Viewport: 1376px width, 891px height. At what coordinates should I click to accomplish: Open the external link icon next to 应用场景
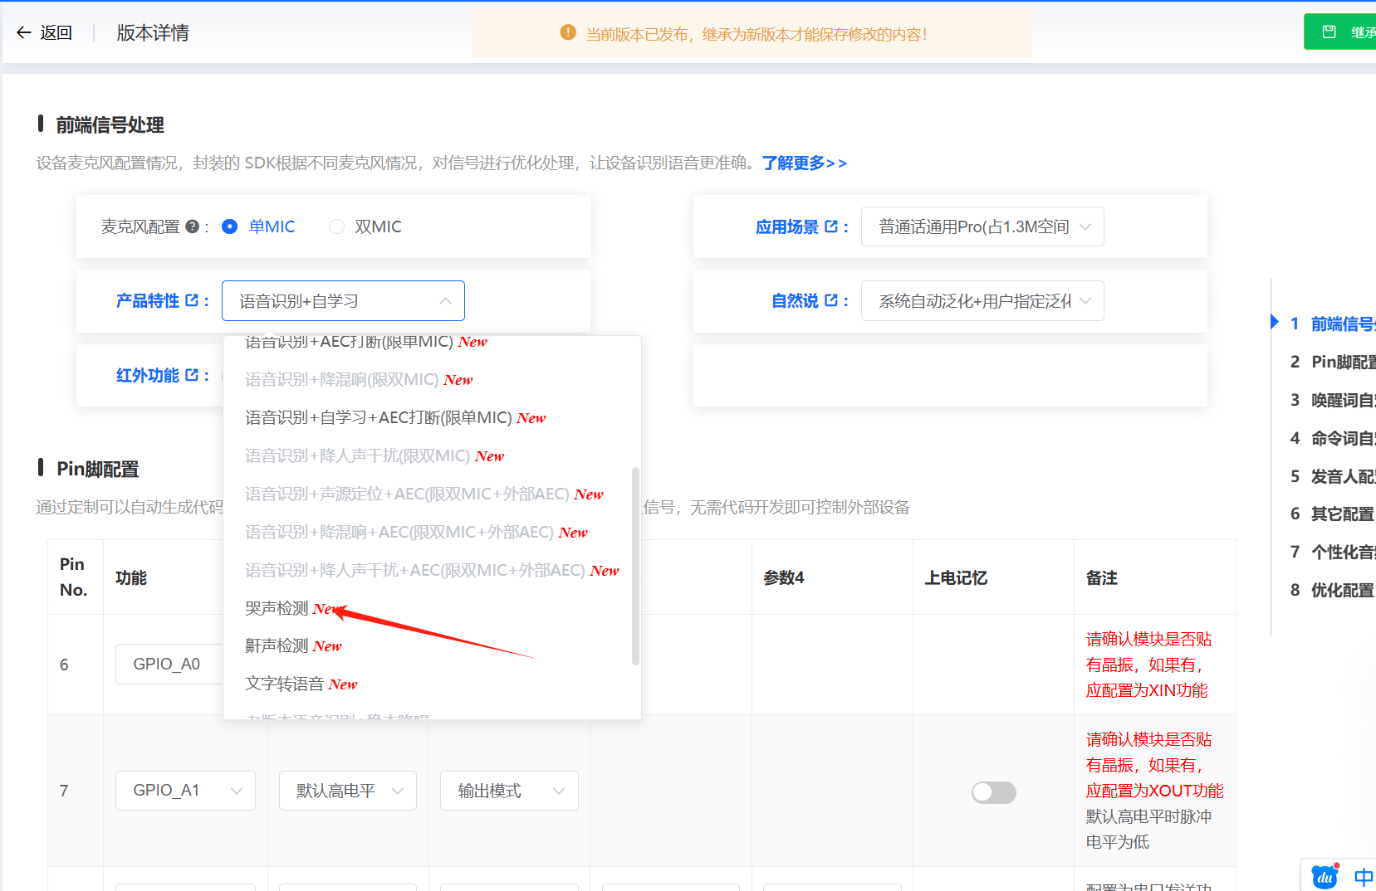coord(830,226)
